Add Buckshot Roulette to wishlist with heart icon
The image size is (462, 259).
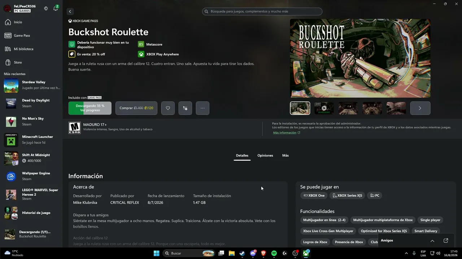point(168,108)
